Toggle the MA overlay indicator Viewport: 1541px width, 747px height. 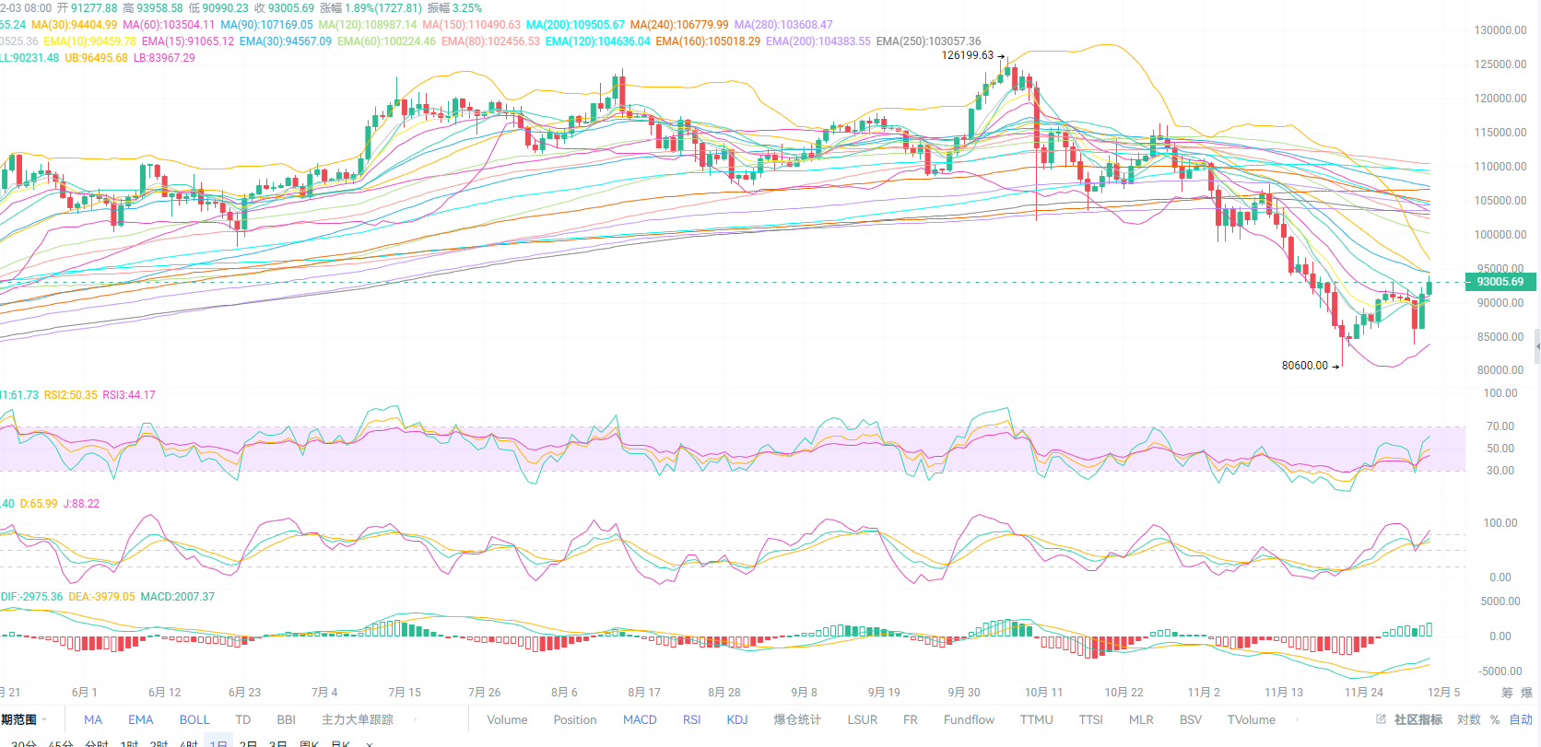click(x=93, y=719)
